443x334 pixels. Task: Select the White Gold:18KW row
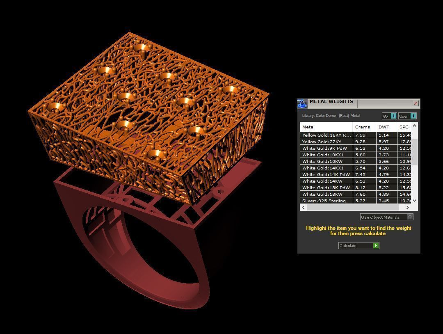355,194
